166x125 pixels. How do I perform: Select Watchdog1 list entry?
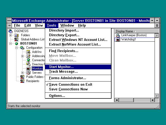[128, 39]
